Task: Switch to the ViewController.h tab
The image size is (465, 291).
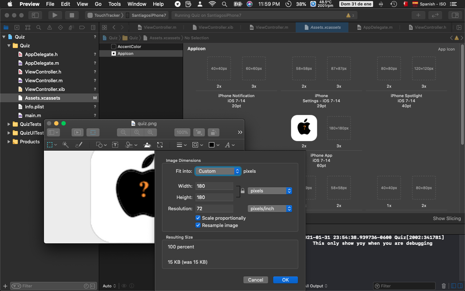Action: [x=427, y=27]
